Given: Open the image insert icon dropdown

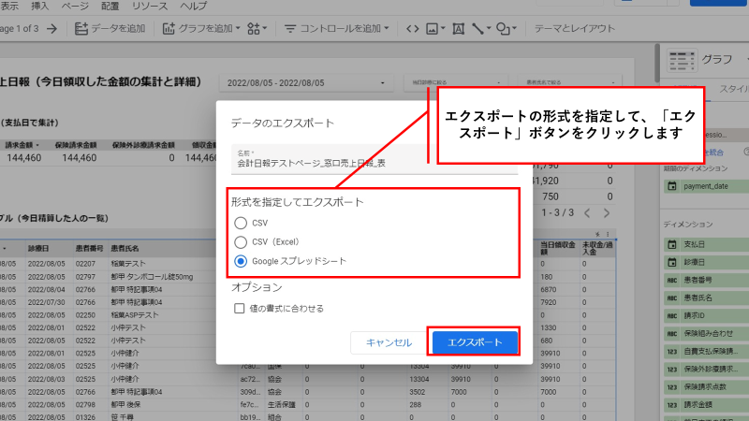Looking at the screenshot, I should point(435,29).
